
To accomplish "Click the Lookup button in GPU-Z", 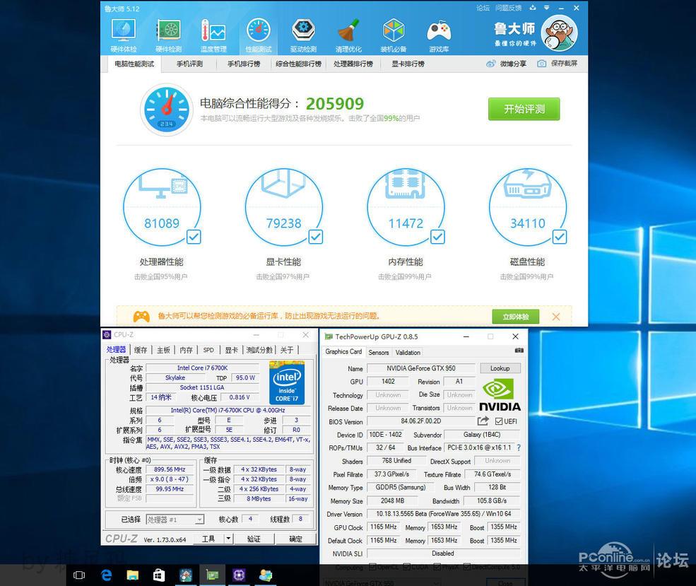I will coord(500,368).
